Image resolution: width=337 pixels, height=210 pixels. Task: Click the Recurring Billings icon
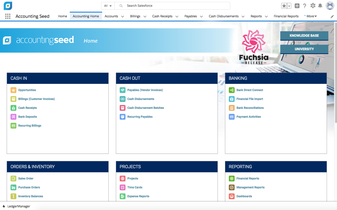(13, 125)
